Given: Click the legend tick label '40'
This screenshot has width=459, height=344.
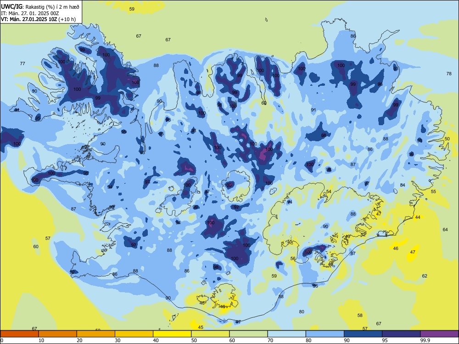Looking at the screenshot, I should (156, 340).
